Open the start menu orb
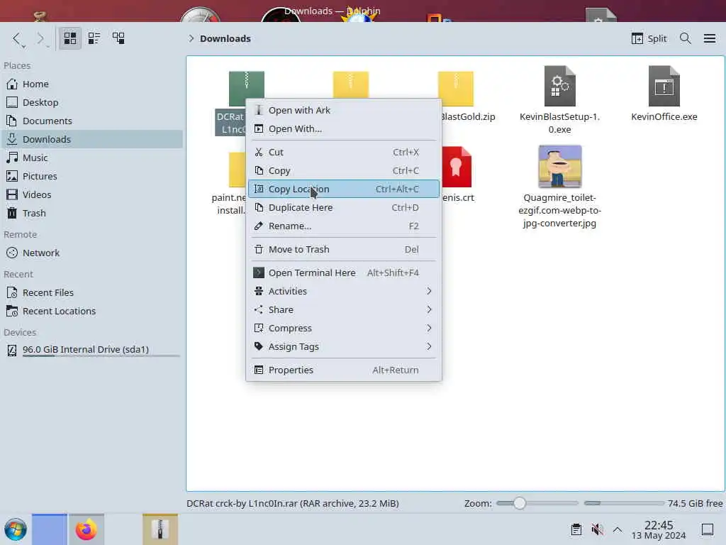Image resolution: width=726 pixels, height=545 pixels. point(16,529)
